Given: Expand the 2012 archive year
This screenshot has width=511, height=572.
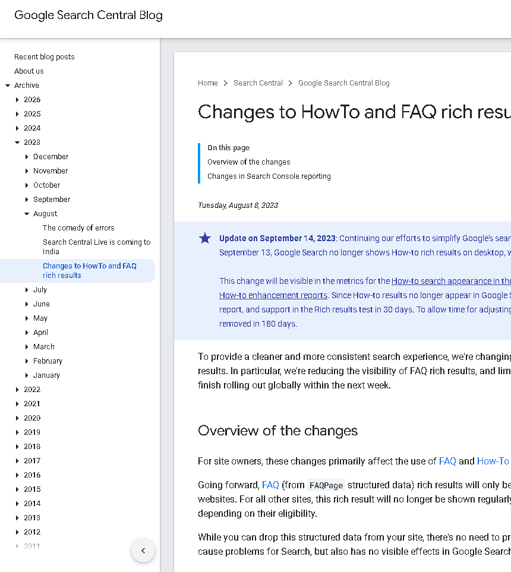Looking at the screenshot, I should pyautogui.click(x=17, y=532).
